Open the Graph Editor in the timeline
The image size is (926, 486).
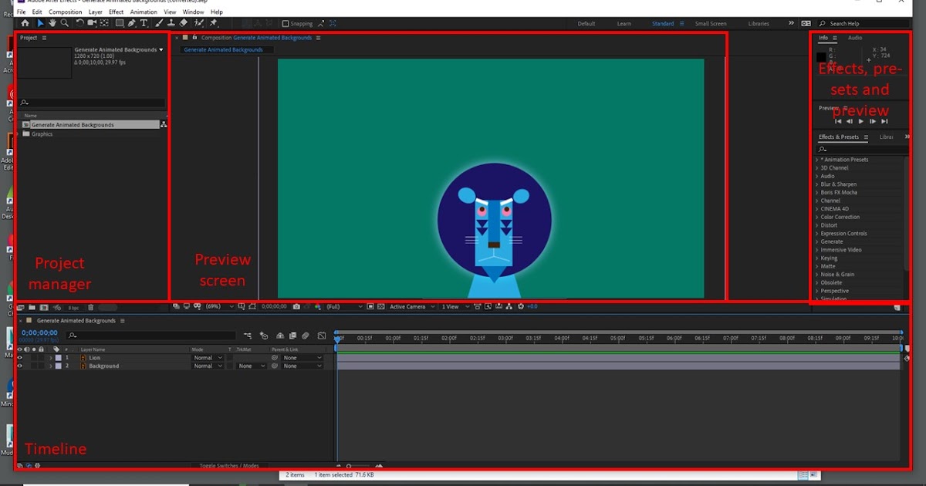click(323, 336)
